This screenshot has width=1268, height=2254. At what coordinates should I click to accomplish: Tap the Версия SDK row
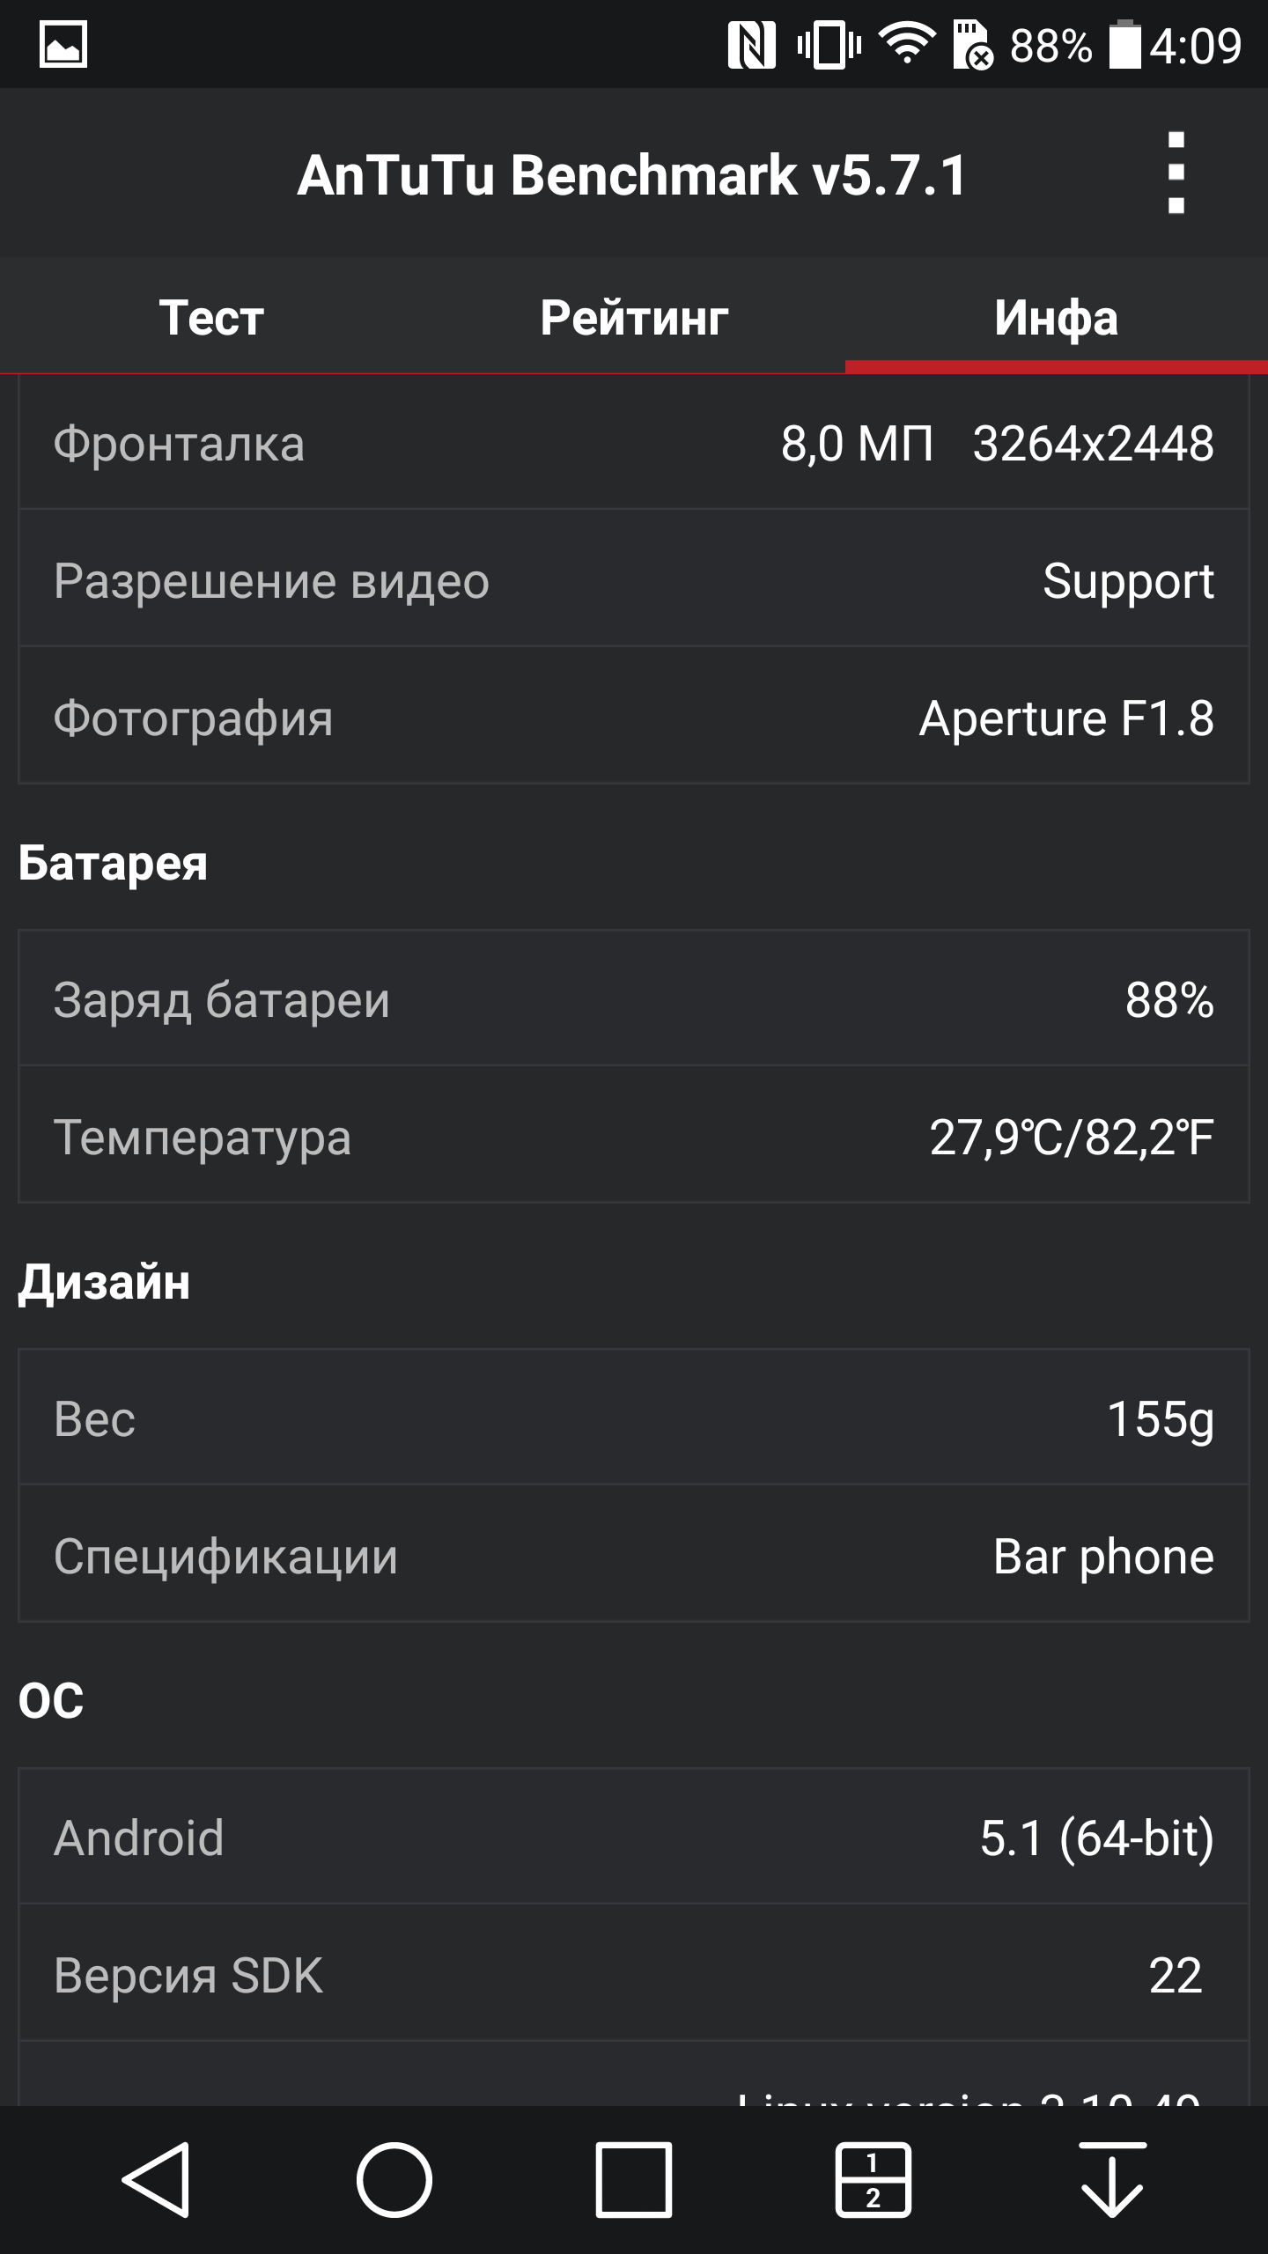click(x=634, y=1975)
